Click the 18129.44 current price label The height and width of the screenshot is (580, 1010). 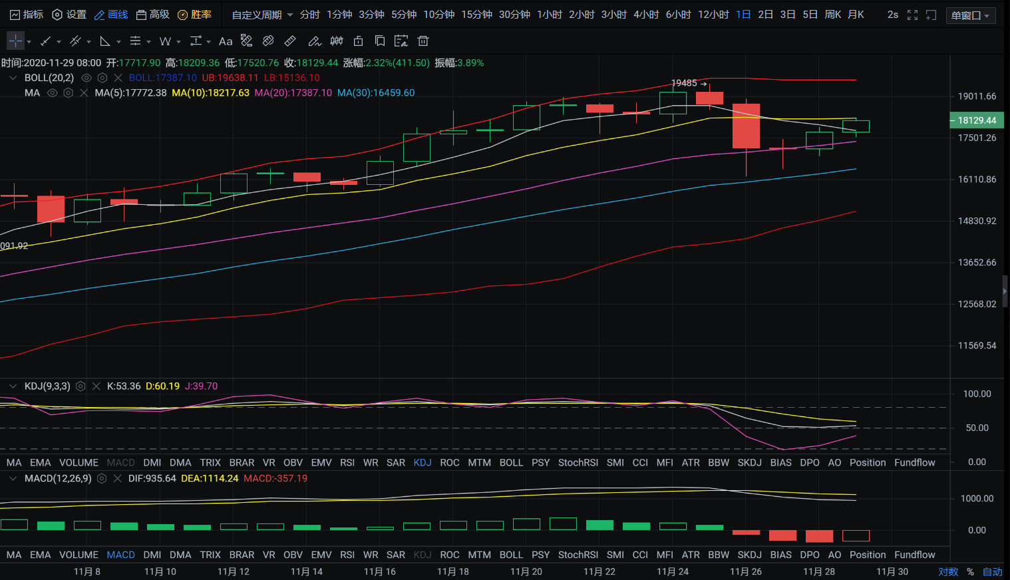coord(976,120)
